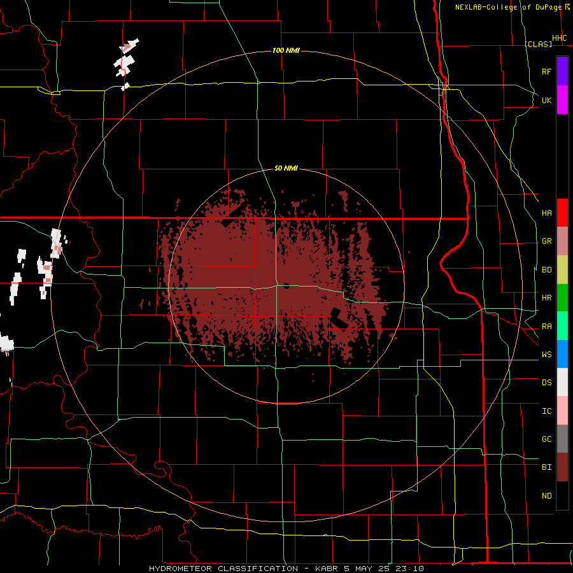Click the BD legend label

click(547, 270)
